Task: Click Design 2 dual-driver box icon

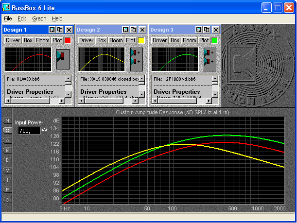Action: click(x=137, y=59)
